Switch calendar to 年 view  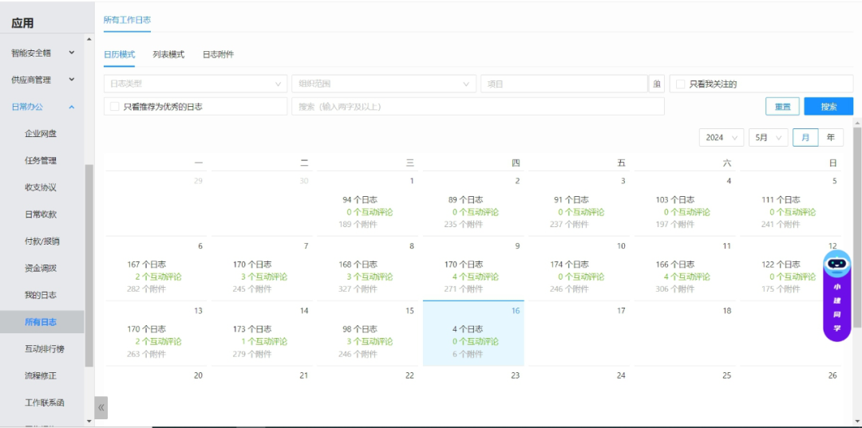click(x=831, y=137)
